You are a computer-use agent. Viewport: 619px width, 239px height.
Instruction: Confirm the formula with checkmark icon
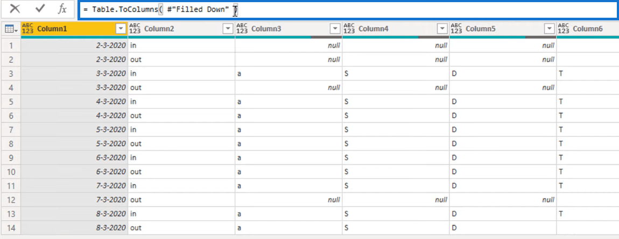(40, 9)
